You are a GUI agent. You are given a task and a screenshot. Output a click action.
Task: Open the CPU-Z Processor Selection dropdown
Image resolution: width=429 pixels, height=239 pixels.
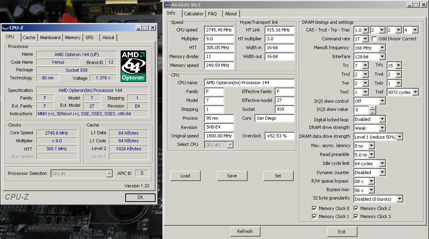pos(109,174)
